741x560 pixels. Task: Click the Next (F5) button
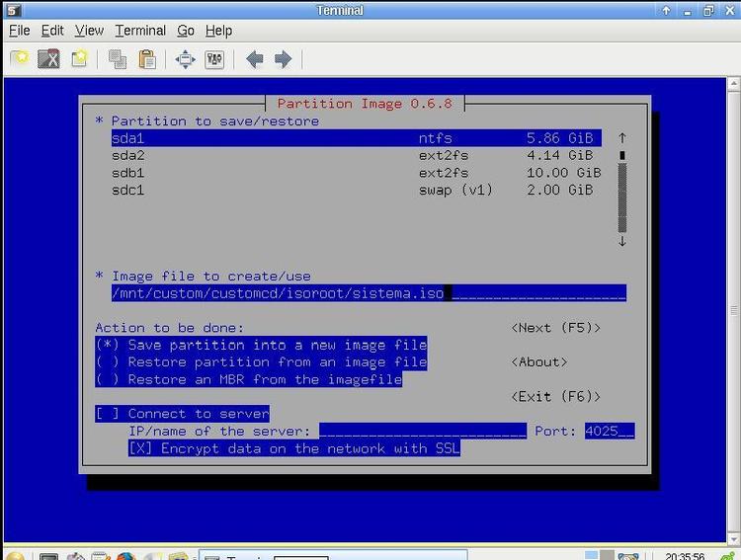coord(555,328)
